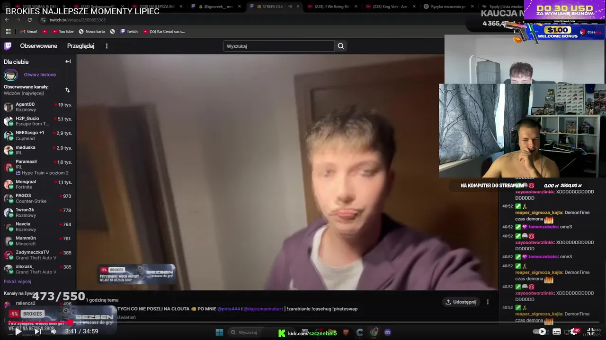
Task: Open NEEXcsgo +1 channel in sidebar
Action: click(x=38, y=136)
